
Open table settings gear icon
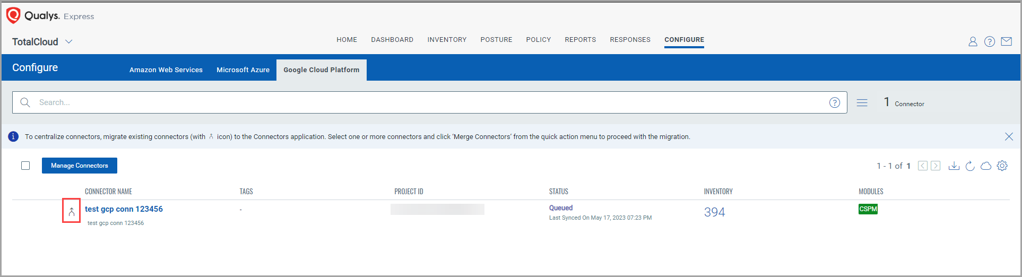(x=1002, y=166)
